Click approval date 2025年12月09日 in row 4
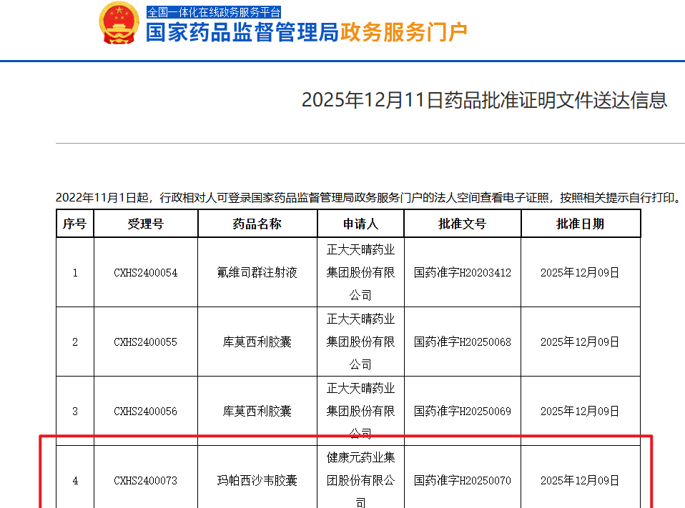Screen dimensions: 685x508 (x=580, y=481)
